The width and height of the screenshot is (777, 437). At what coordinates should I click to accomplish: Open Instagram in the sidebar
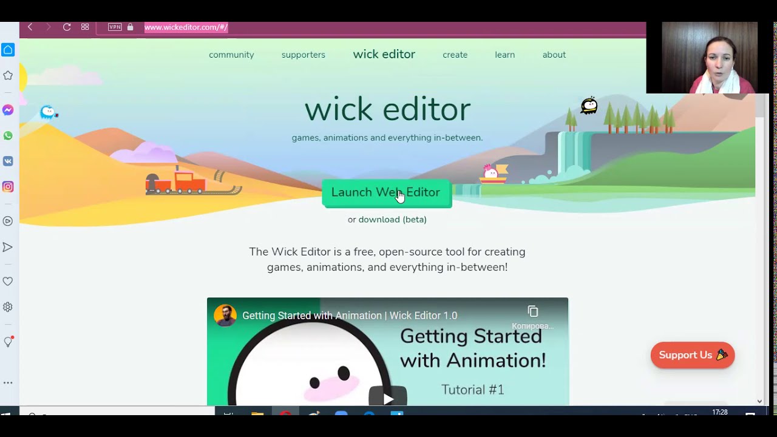pyautogui.click(x=8, y=186)
